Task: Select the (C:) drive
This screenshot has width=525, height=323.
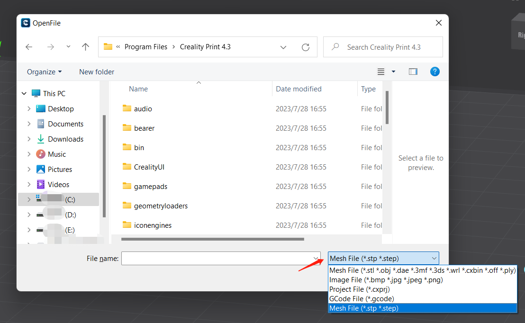Action: click(x=58, y=199)
